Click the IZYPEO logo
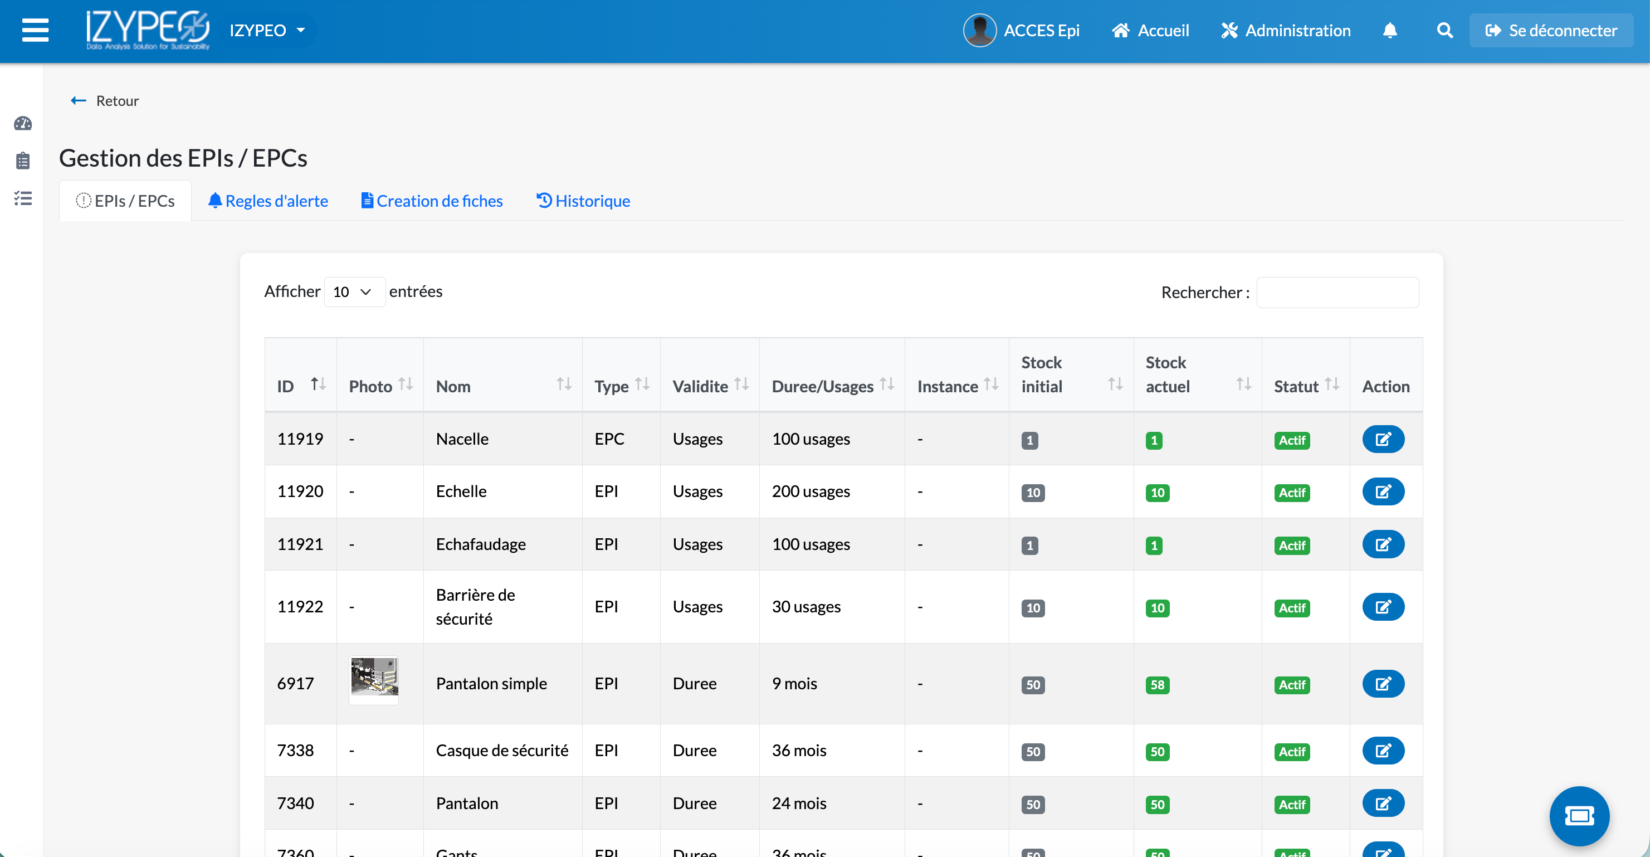The image size is (1650, 857). click(148, 30)
